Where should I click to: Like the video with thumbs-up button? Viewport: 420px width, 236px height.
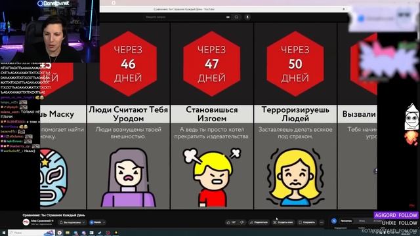[232, 222]
